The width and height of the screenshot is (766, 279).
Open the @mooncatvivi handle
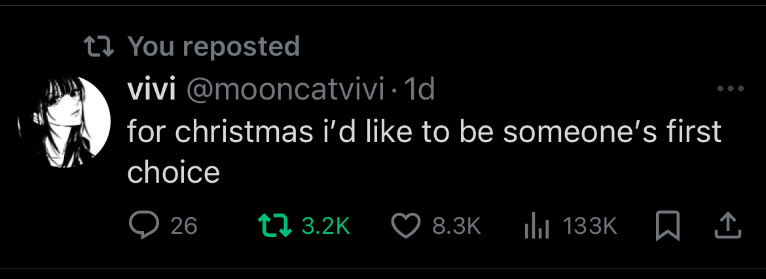(x=285, y=89)
